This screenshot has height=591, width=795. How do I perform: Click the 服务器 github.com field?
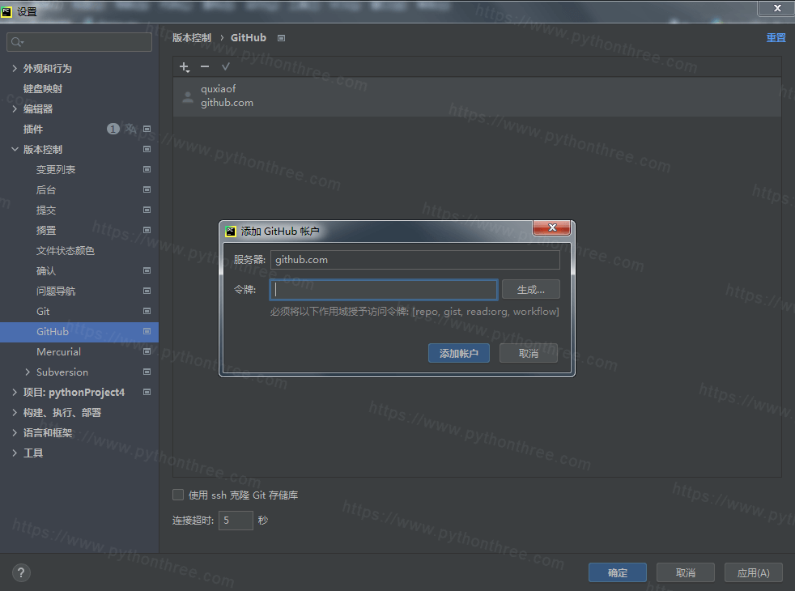pos(415,260)
